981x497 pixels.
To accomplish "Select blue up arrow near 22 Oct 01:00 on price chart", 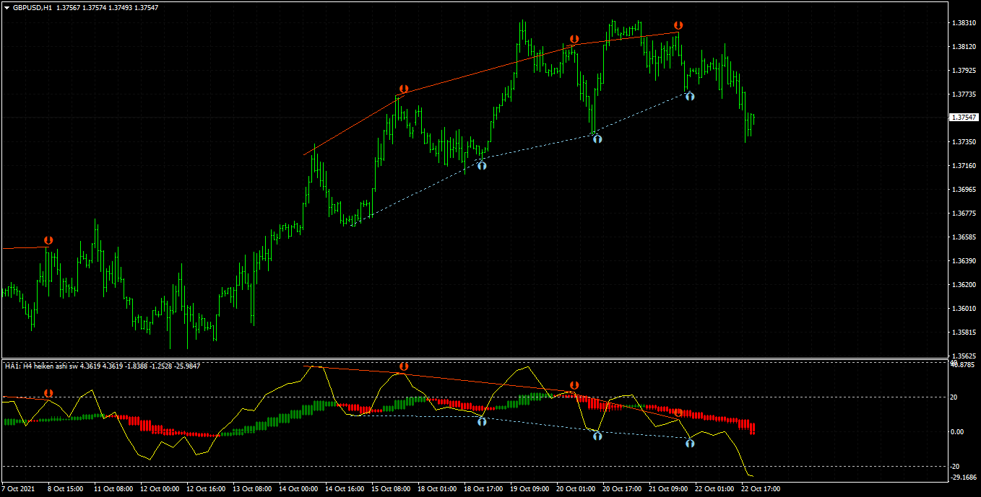I will tap(690, 95).
